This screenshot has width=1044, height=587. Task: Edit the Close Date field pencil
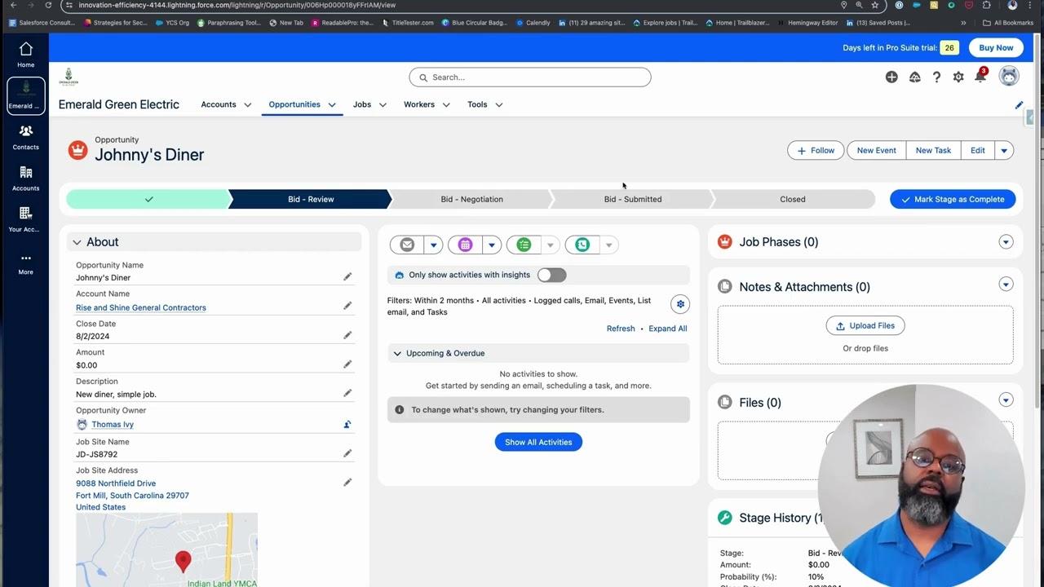pyautogui.click(x=347, y=335)
